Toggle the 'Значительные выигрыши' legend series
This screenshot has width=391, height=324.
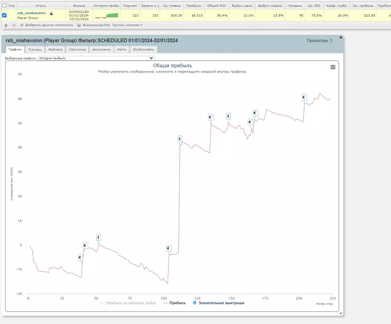pos(219,303)
